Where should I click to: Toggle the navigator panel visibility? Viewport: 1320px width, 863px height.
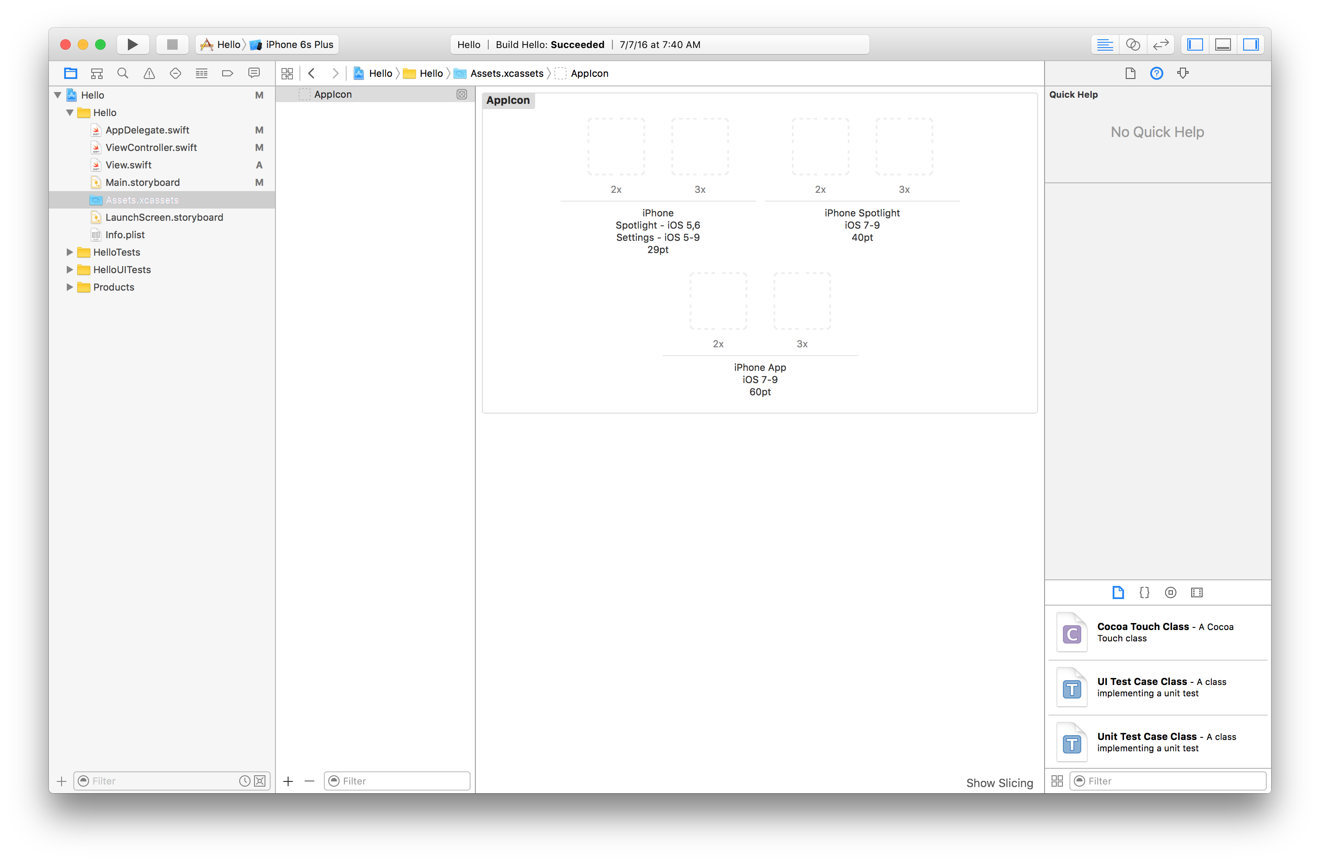tap(1195, 45)
